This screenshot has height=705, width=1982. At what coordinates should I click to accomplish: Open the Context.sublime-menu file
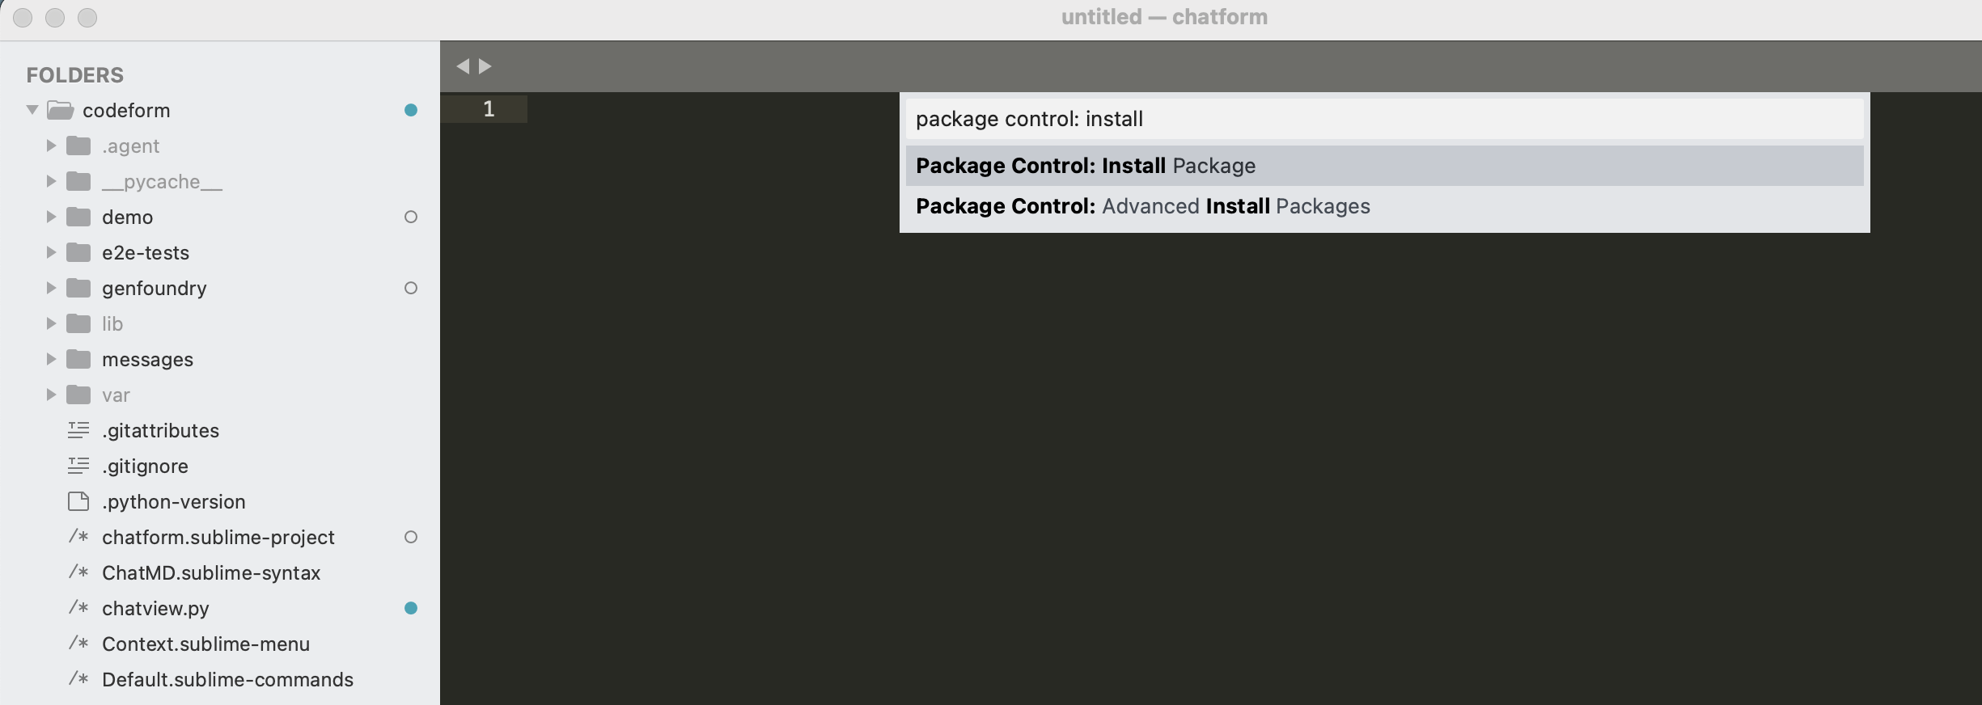[x=205, y=644]
